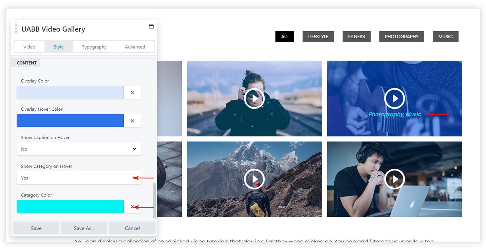This screenshot has height=248, width=486.
Task: Play the man with headphones video
Action: point(394,179)
